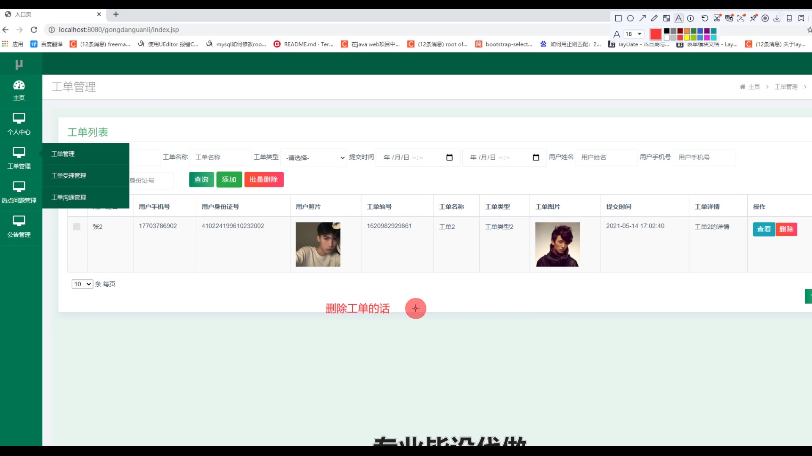The height and width of the screenshot is (456, 812).
Task: Select 工单沟通管理 in the submenu
Action: [69, 197]
